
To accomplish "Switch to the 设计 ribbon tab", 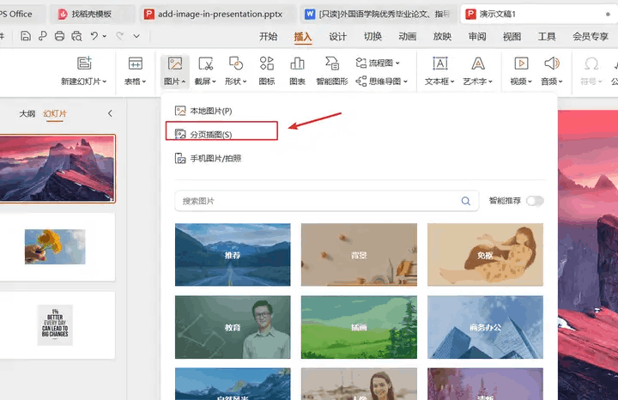I will [338, 37].
